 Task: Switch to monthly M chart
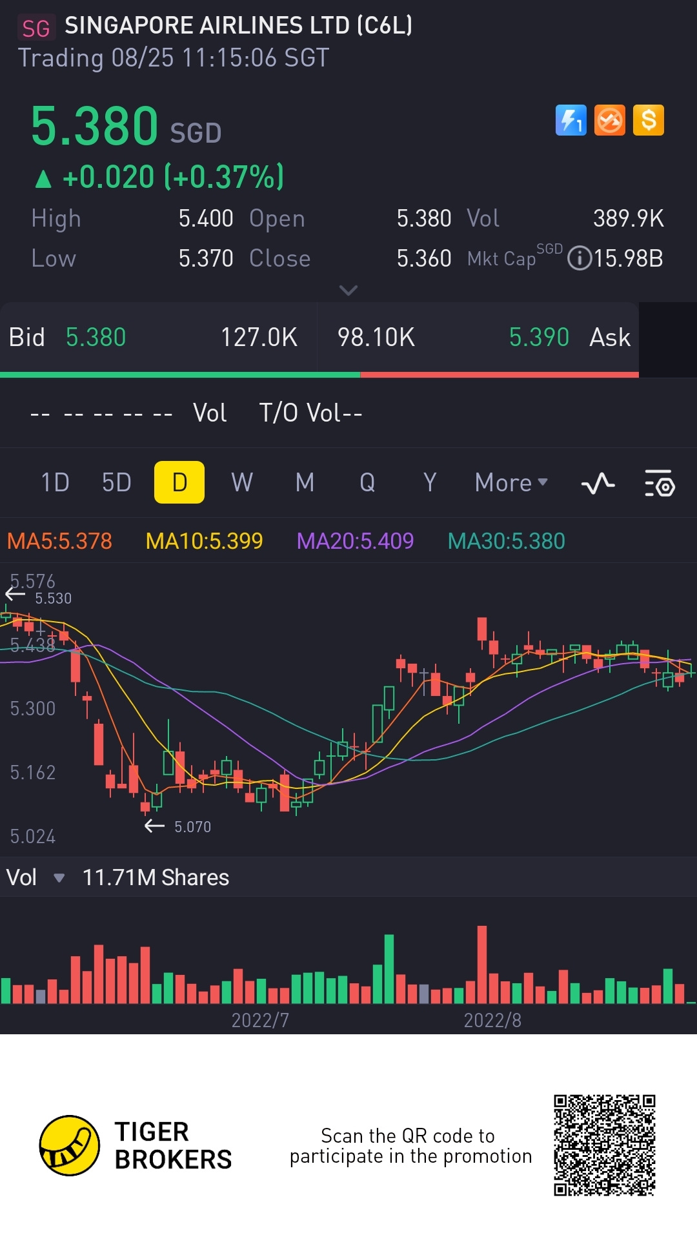(305, 483)
